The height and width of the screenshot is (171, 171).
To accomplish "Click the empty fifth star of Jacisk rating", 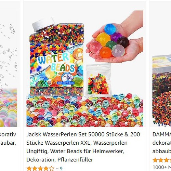I will pyautogui.click(x=52, y=169).
